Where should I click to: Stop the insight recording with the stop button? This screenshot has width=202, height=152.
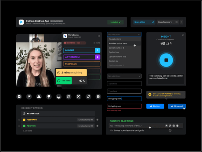point(166,60)
